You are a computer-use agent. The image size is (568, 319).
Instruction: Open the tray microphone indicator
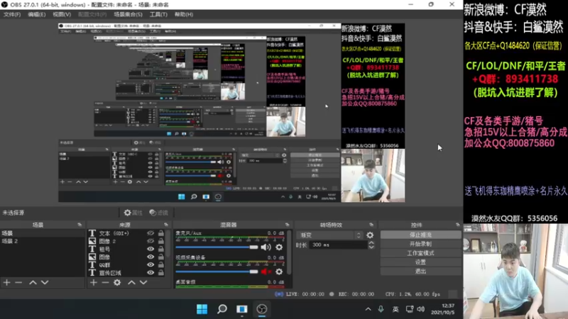[381, 309]
